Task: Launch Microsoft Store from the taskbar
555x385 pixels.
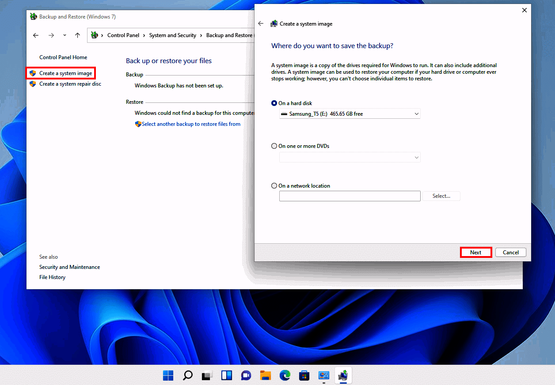Action: click(304, 375)
